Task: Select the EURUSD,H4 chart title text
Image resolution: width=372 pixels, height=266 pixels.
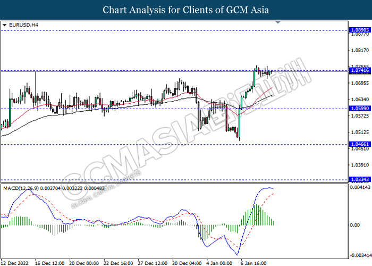Action: coord(23,25)
